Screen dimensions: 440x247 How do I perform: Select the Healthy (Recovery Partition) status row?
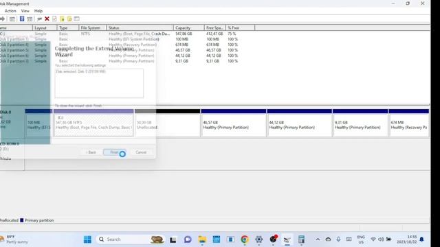click(133, 45)
